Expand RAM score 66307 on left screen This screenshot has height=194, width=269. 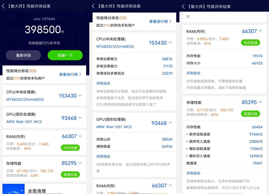point(72,136)
